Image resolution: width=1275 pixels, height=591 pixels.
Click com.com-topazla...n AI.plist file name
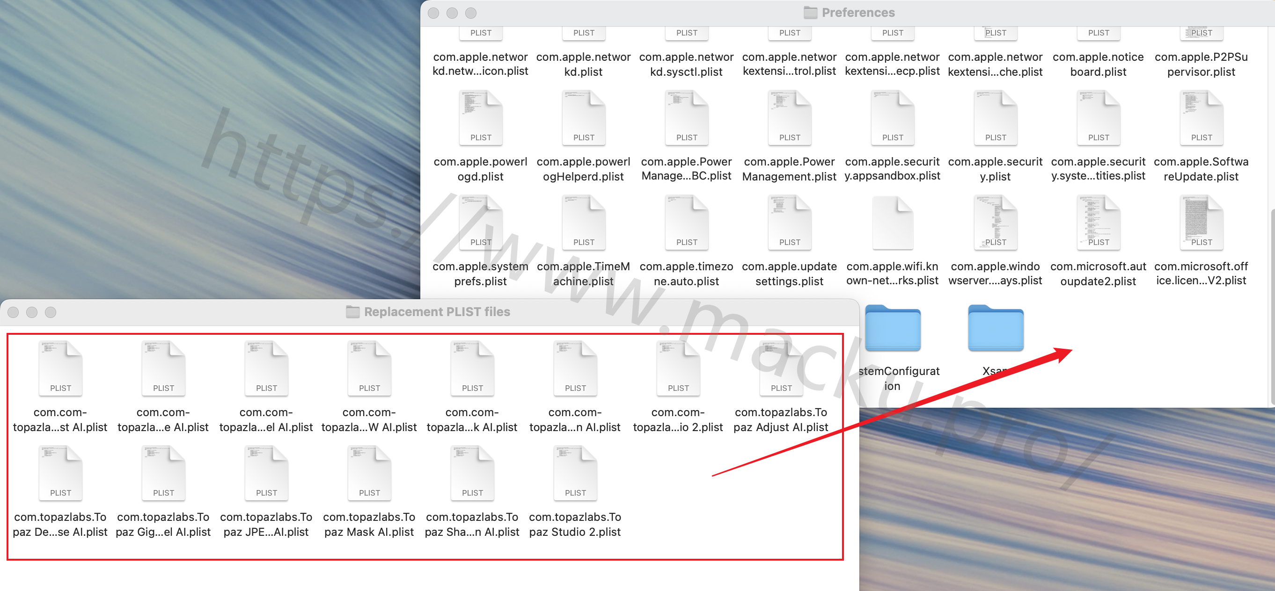click(575, 420)
